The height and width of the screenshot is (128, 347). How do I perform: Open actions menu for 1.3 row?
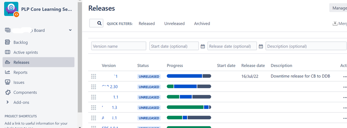click(x=345, y=108)
